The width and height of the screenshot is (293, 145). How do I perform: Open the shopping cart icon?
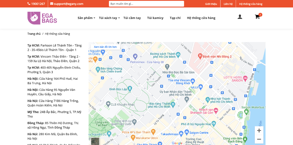click(257, 17)
